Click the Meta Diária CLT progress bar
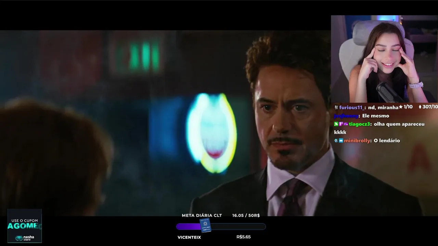The width and height of the screenshot is (438, 246). 221,226
